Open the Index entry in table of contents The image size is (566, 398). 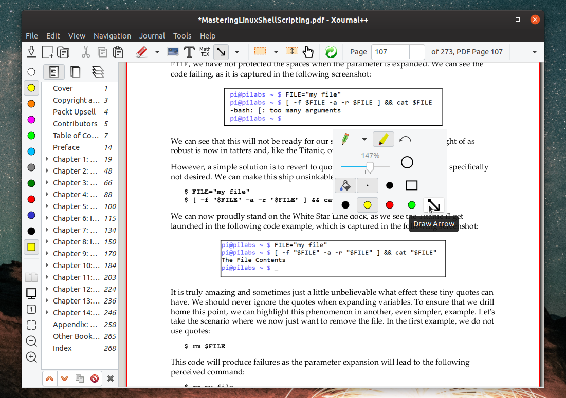click(x=62, y=348)
